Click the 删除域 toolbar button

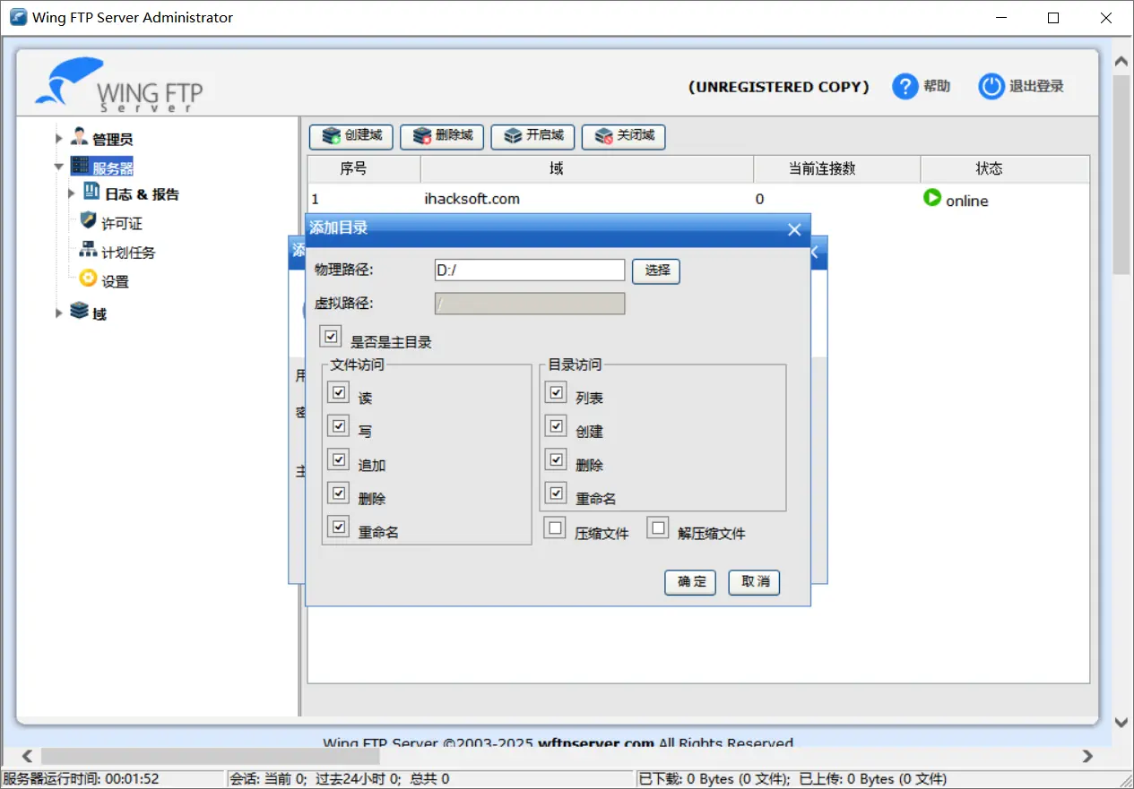[442, 136]
